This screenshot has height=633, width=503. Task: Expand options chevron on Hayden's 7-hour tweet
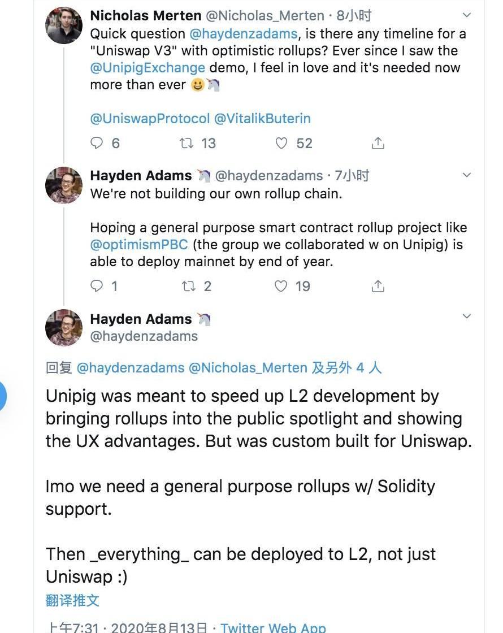pyautogui.click(x=467, y=175)
